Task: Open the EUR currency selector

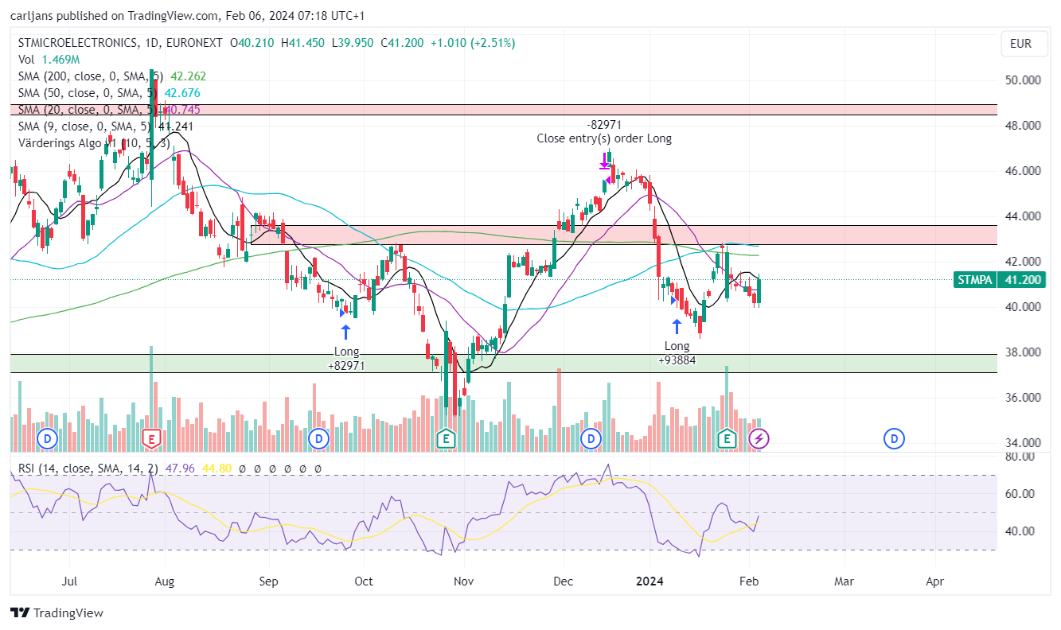Action: [1020, 44]
